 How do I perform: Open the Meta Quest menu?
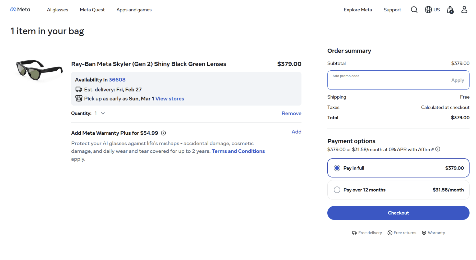tap(92, 10)
